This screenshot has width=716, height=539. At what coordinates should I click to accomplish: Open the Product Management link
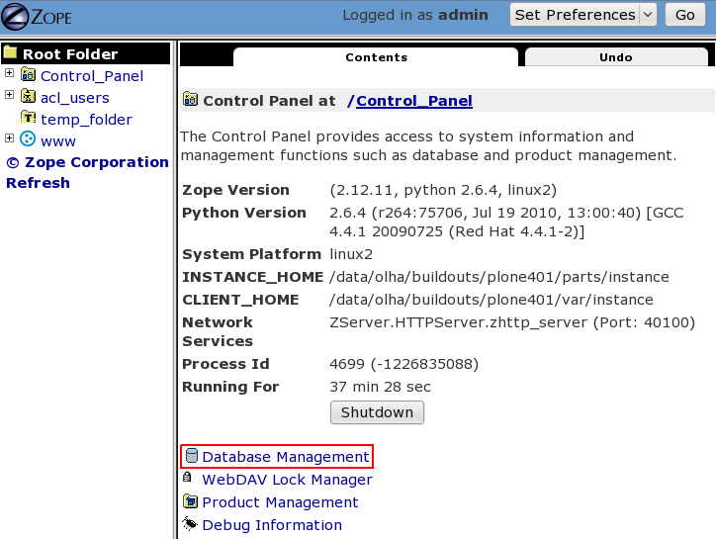280,502
